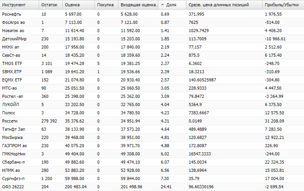Select the ФосАгро ао instrument
304x191 pixels.
pyautogui.click(x=13, y=22)
